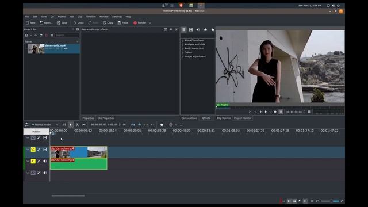The width and height of the screenshot is (368, 207).
Task: Switch to the Clip Properties tab
Action: click(106, 118)
